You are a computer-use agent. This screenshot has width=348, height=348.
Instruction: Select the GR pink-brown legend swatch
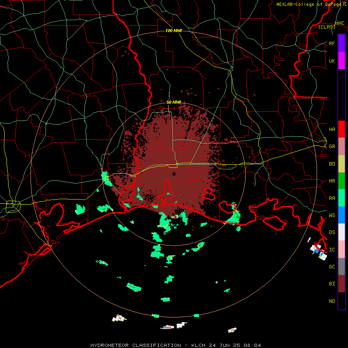pos(341,146)
